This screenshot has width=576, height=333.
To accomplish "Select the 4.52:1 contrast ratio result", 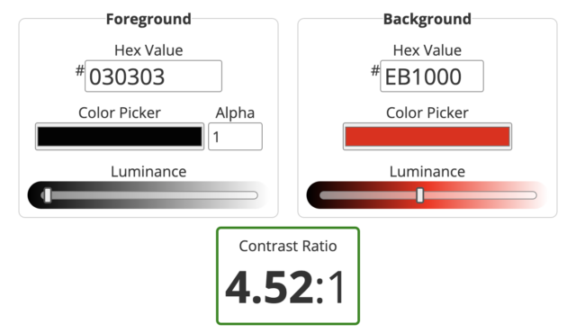I will (x=285, y=287).
